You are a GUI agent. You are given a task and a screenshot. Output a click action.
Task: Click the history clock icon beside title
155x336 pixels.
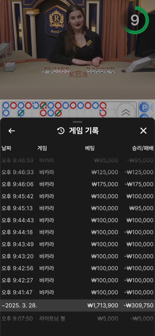(x=61, y=131)
